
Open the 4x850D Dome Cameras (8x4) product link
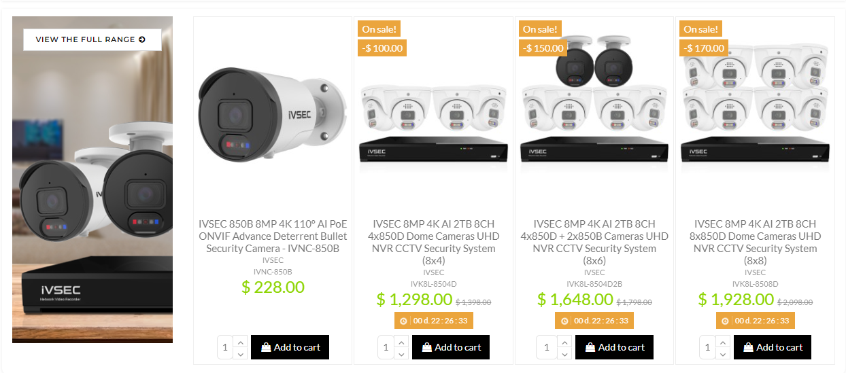click(434, 242)
